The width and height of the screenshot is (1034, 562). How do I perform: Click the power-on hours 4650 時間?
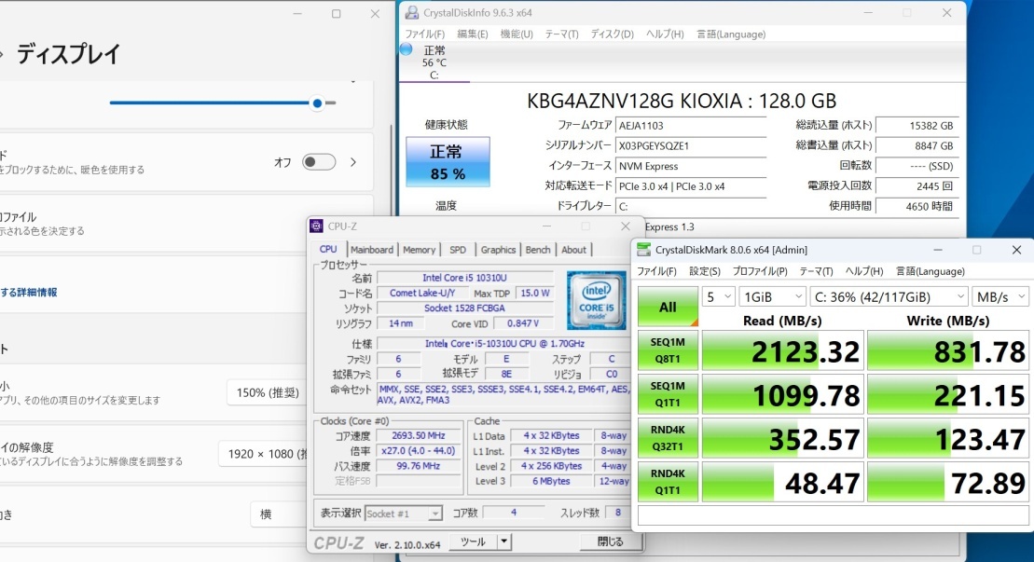[917, 206]
